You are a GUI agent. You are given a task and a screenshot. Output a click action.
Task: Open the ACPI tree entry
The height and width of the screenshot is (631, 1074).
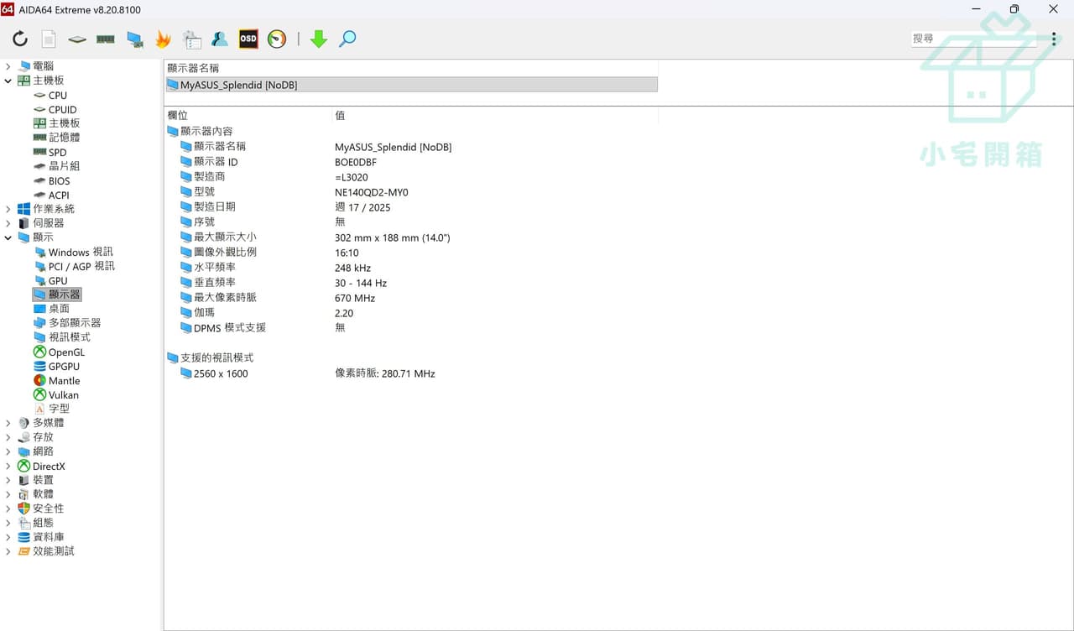(x=59, y=196)
